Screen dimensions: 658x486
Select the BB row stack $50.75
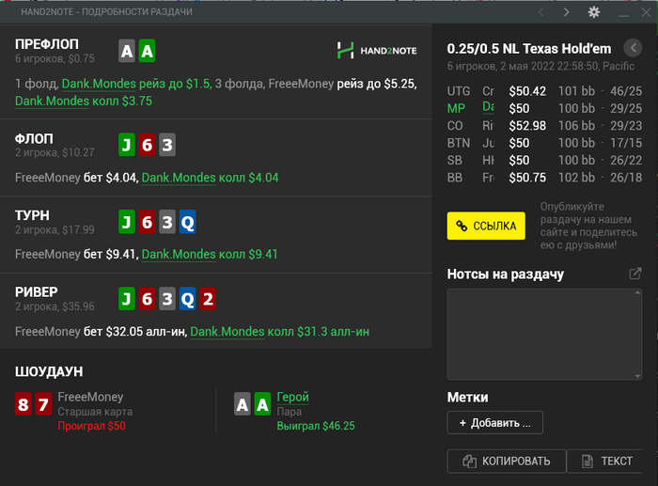tap(527, 178)
